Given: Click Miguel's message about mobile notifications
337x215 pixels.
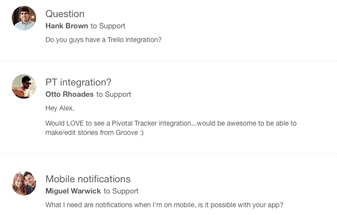Looking at the screenshot, I should pyautogui.click(x=164, y=204).
